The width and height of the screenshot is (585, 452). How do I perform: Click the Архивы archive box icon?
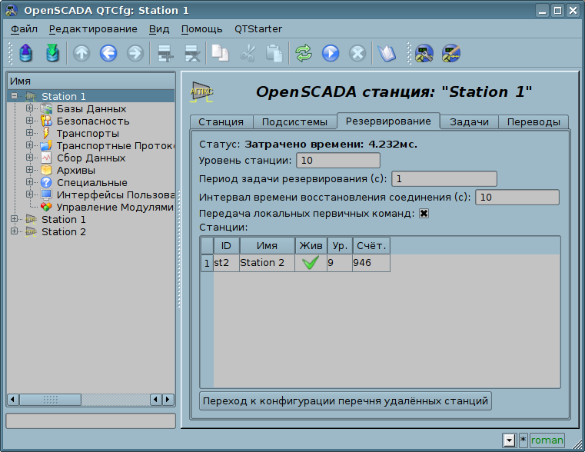46,171
